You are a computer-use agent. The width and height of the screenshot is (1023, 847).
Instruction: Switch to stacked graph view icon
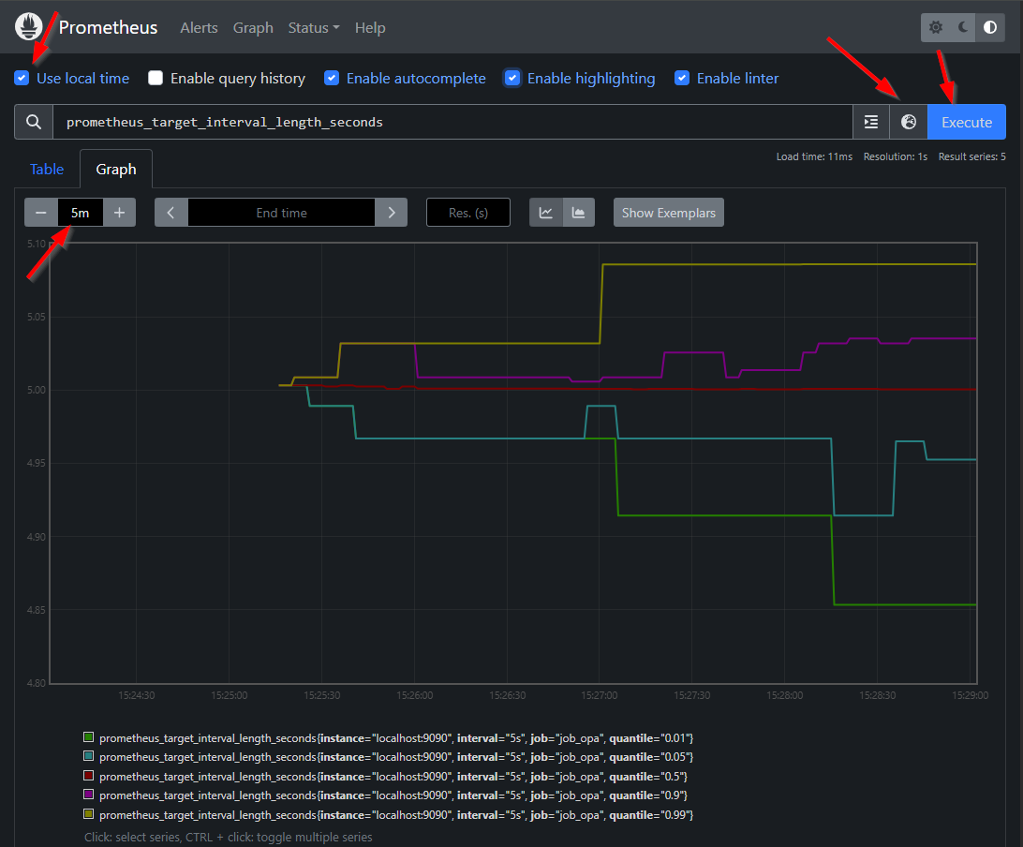pyautogui.click(x=579, y=212)
